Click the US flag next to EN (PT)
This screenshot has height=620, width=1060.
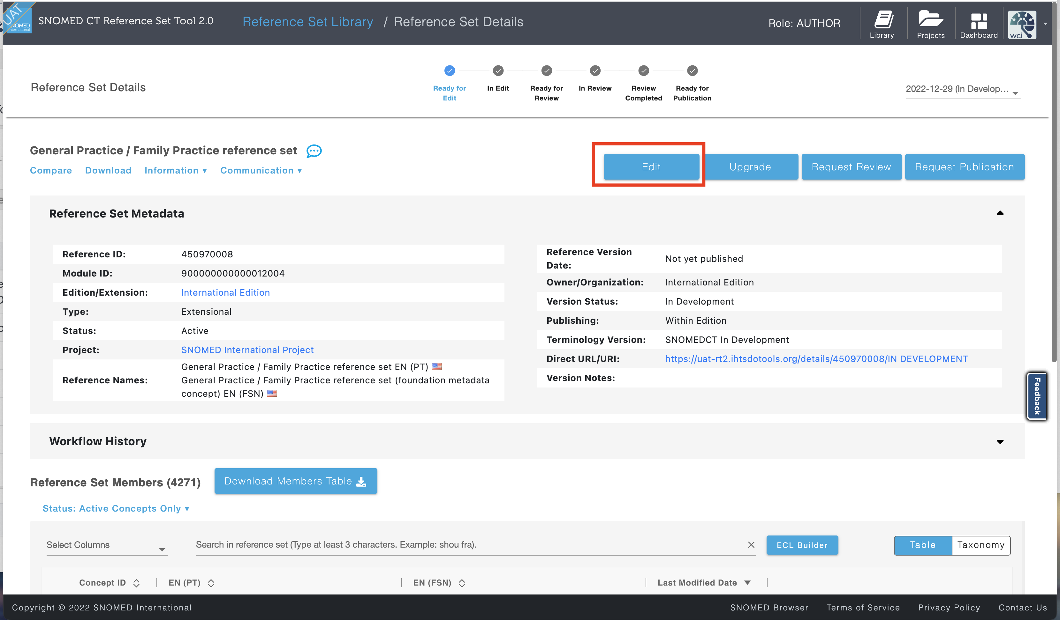coord(437,366)
